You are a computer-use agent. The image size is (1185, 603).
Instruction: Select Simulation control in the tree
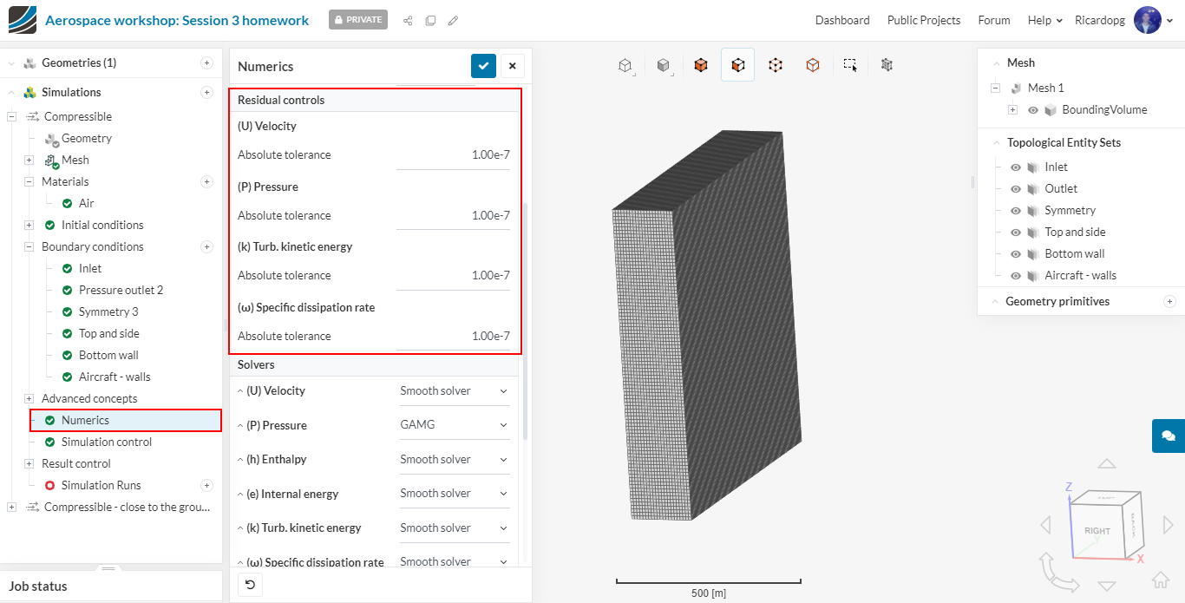[x=107, y=442]
